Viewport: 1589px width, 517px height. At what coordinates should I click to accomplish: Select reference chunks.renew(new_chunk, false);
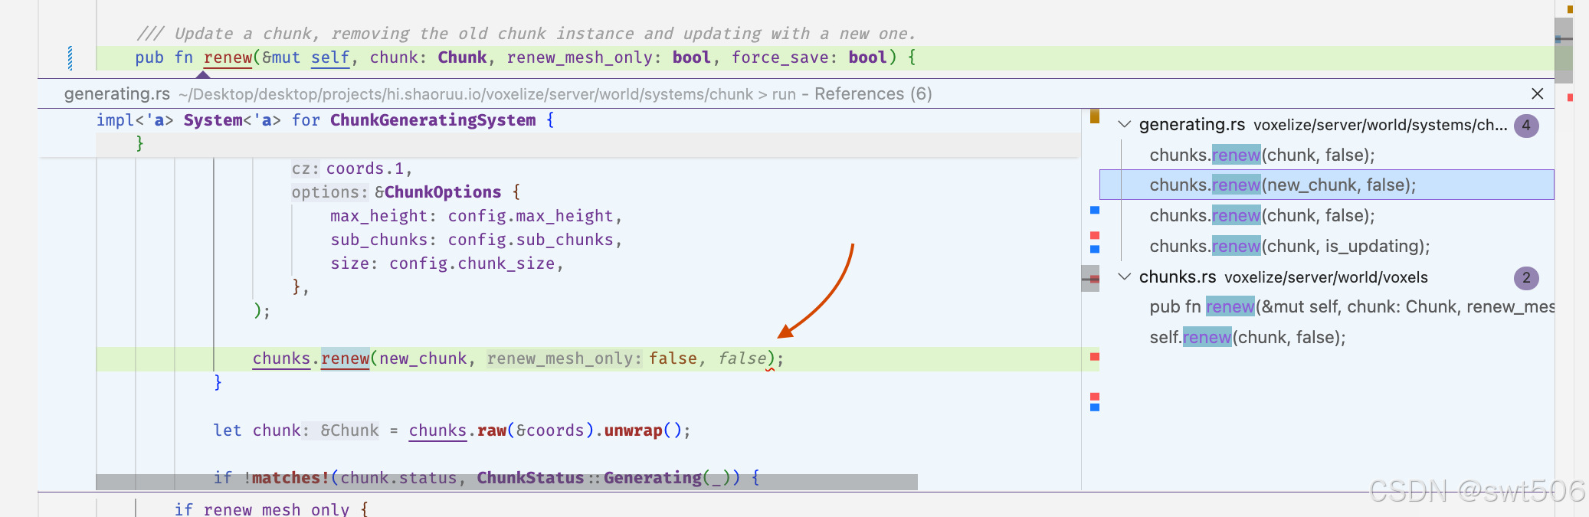[x=1327, y=185]
